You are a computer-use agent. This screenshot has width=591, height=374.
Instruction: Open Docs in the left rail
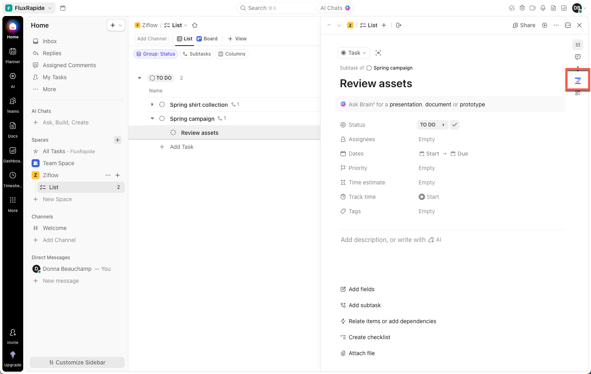point(13,130)
